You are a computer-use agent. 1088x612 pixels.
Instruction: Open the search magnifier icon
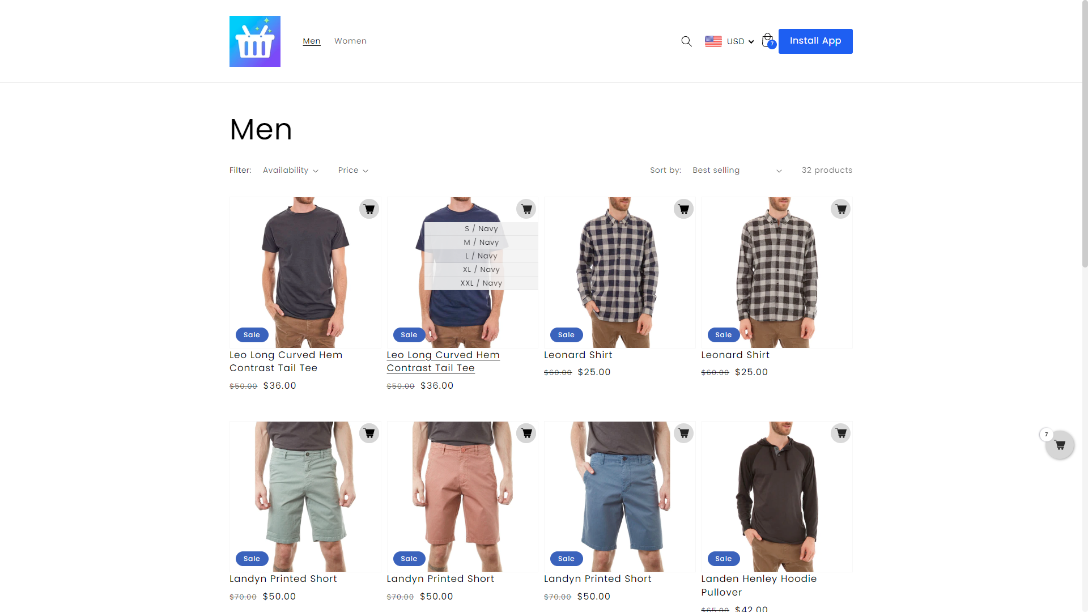(686, 41)
